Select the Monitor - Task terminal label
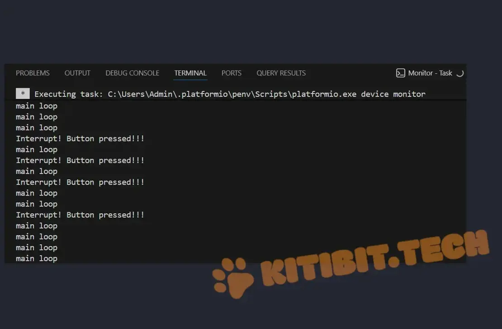 [430, 73]
